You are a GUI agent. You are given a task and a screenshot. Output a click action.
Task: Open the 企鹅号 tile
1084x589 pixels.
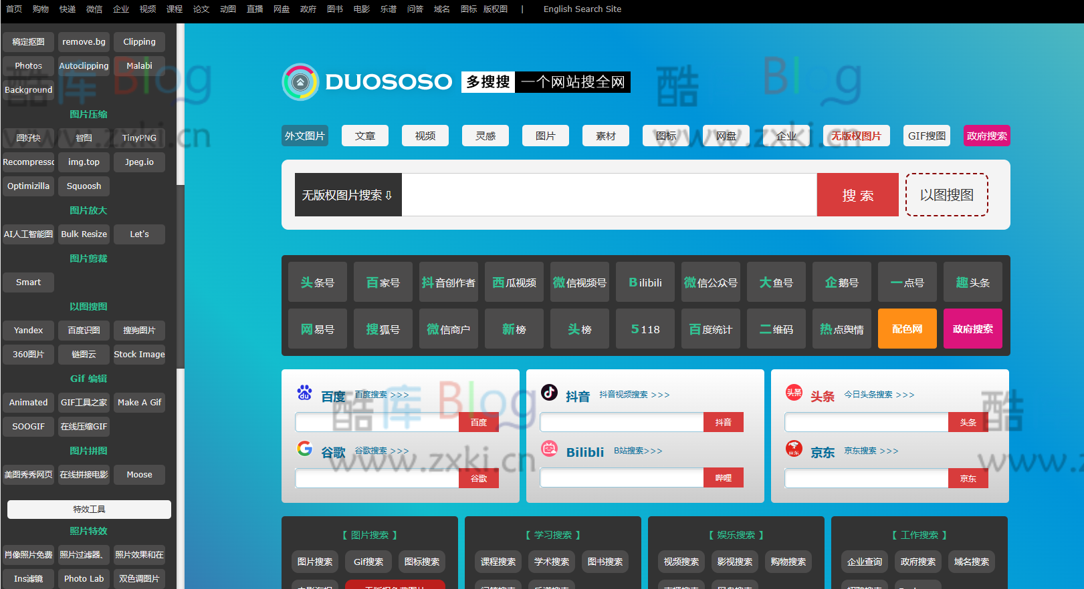click(842, 282)
